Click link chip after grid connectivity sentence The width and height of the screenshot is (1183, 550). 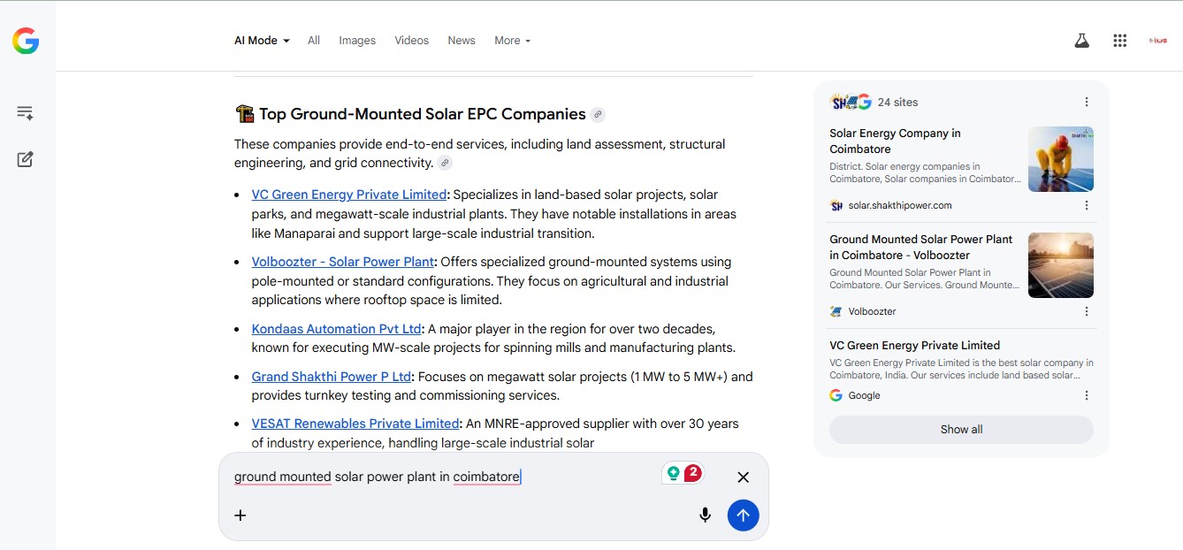[x=445, y=163]
